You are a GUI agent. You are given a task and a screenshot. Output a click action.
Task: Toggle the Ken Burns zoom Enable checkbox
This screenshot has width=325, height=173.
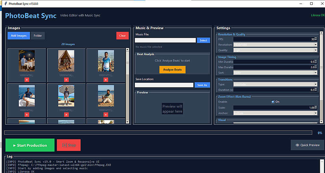pyautogui.click(x=273, y=102)
